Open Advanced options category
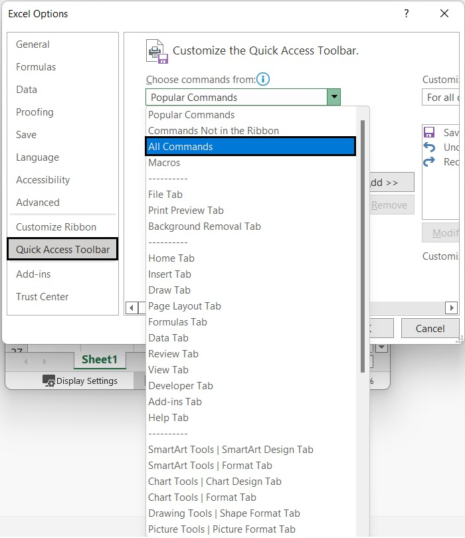Screen dimensions: 465x538 (63, 203)
